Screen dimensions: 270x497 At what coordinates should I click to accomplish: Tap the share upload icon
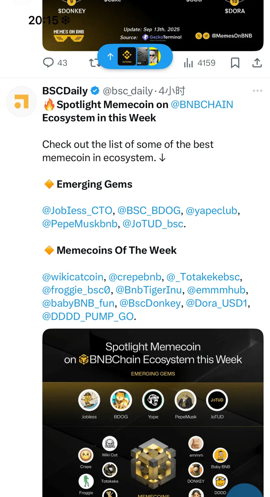(257, 63)
